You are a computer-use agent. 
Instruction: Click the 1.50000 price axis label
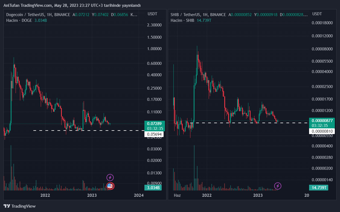tap(155, 37)
